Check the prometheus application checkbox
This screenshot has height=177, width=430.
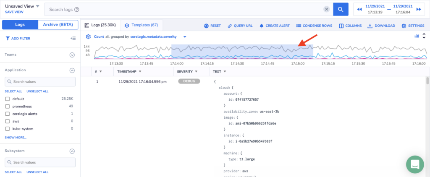(x=8, y=106)
